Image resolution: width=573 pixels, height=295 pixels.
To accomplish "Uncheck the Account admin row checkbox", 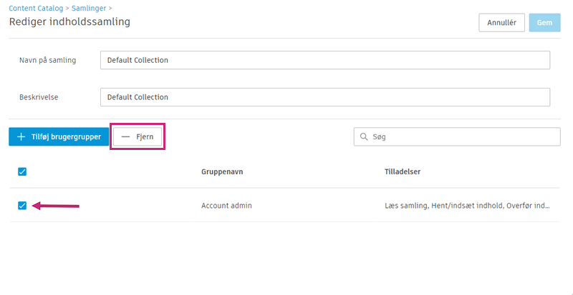I will pyautogui.click(x=22, y=206).
